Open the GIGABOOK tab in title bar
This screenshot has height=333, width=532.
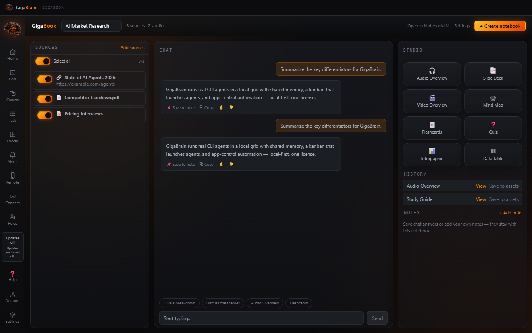(x=53, y=8)
